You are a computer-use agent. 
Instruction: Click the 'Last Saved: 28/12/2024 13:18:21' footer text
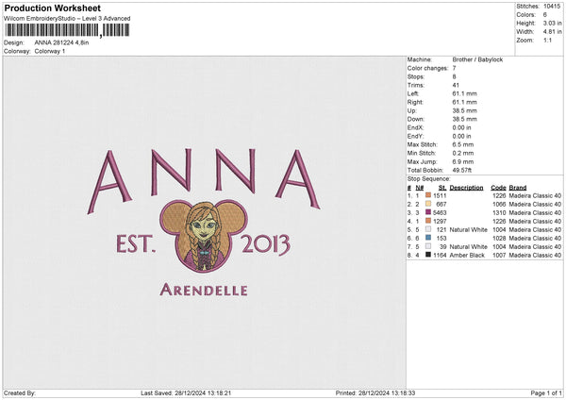[186, 393]
